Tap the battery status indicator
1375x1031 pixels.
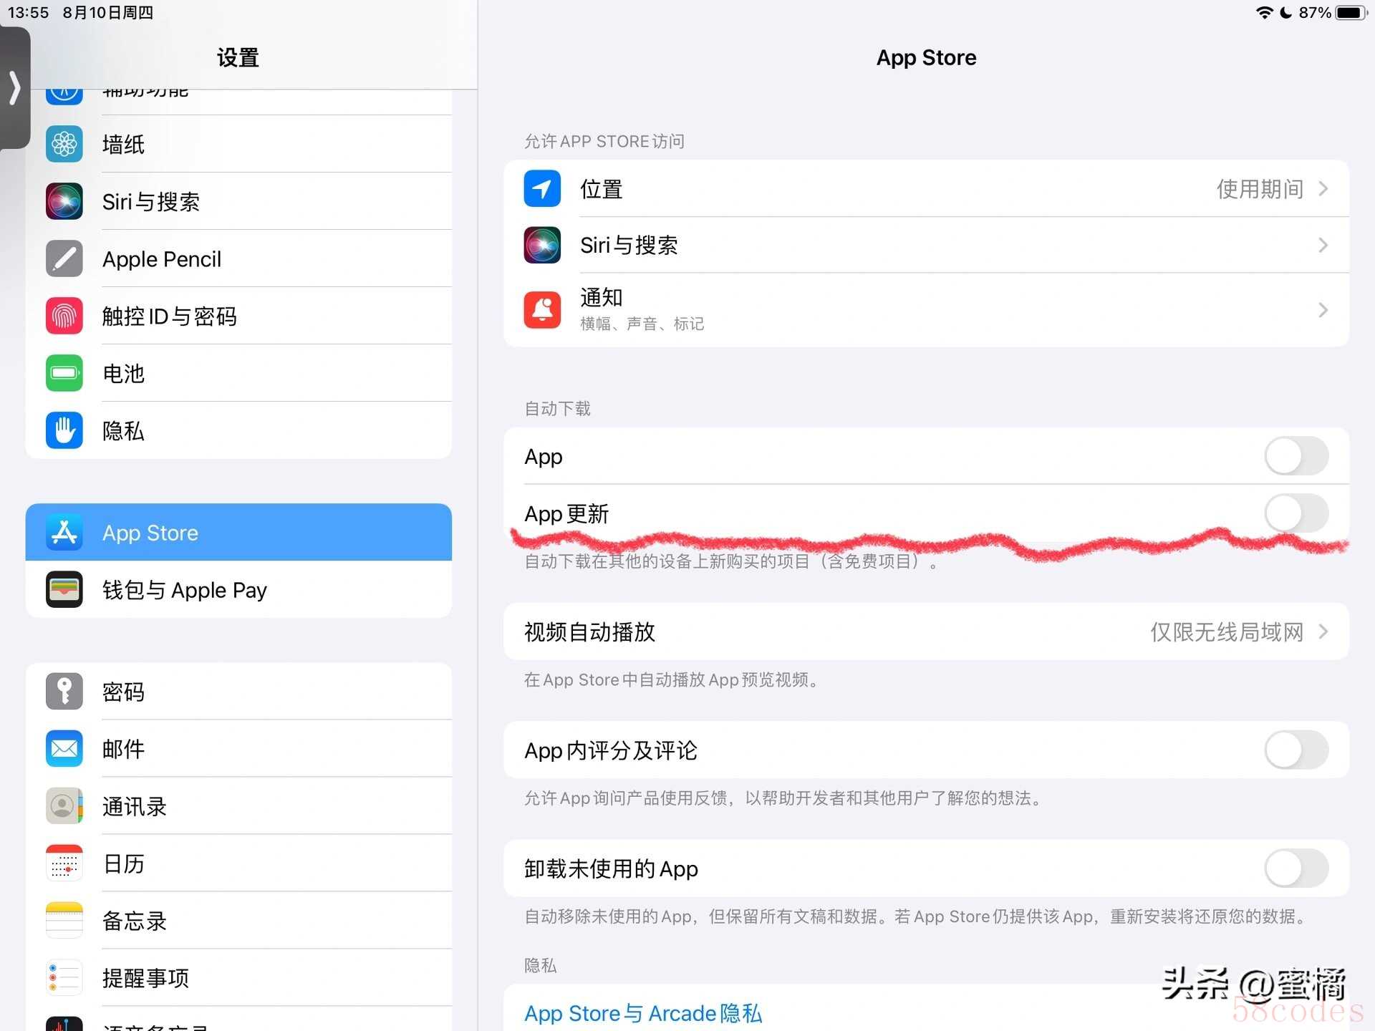(x=1352, y=13)
